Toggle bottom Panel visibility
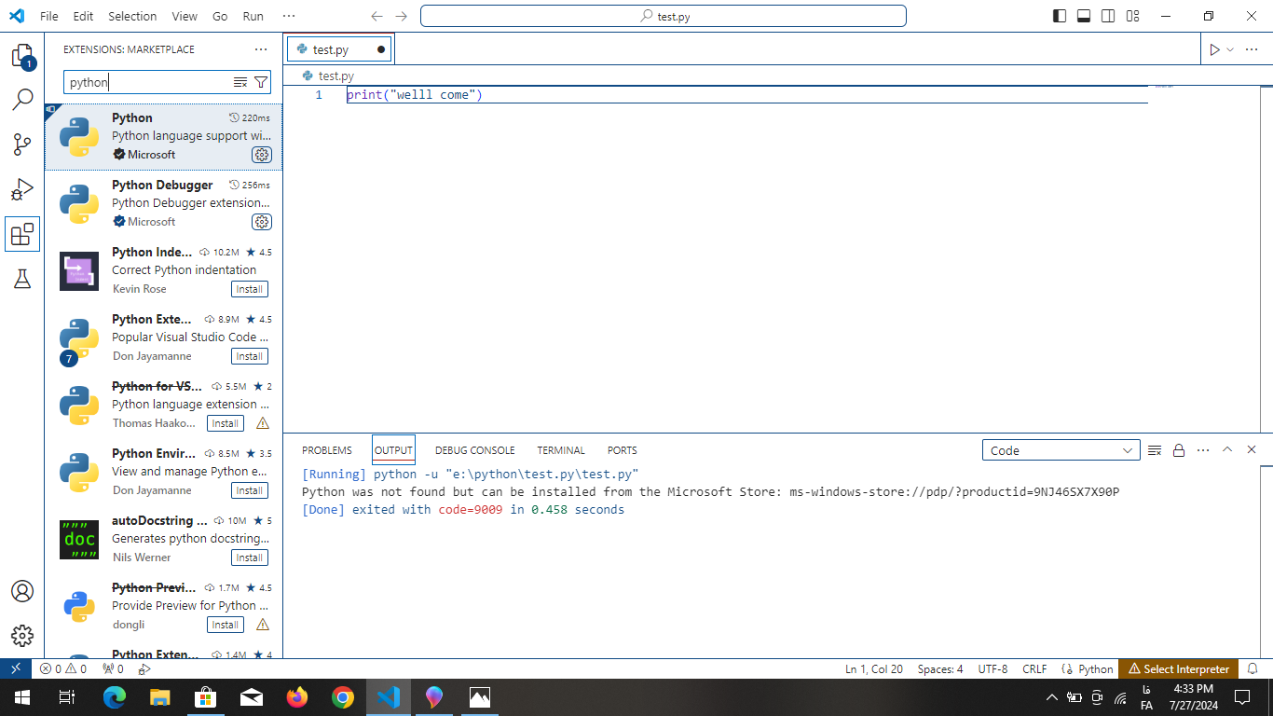The height and width of the screenshot is (716, 1273). point(1084,16)
